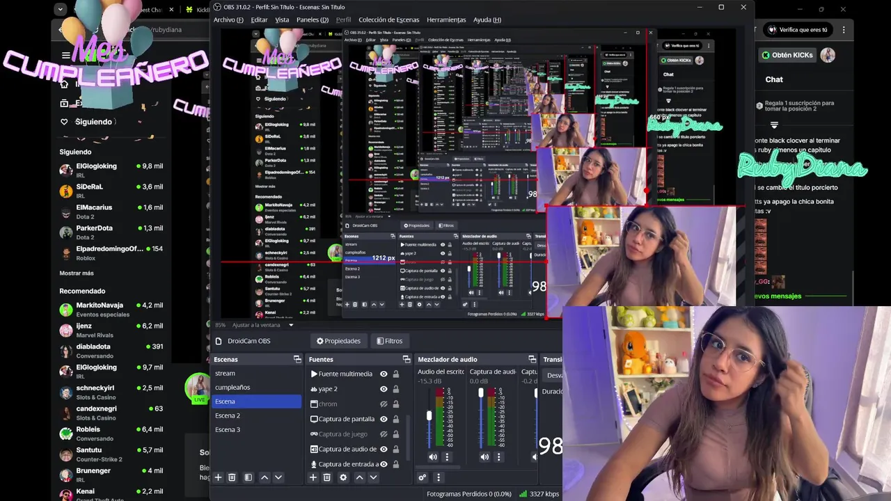Undock the Fuentes panel
The height and width of the screenshot is (501, 891).
pyautogui.click(x=407, y=359)
